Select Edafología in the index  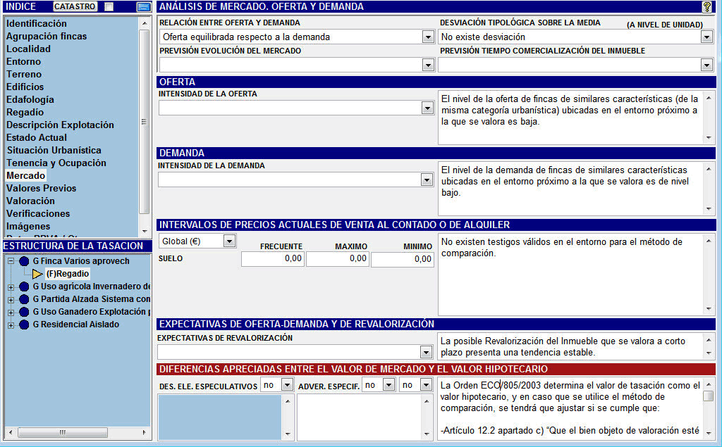pos(30,99)
